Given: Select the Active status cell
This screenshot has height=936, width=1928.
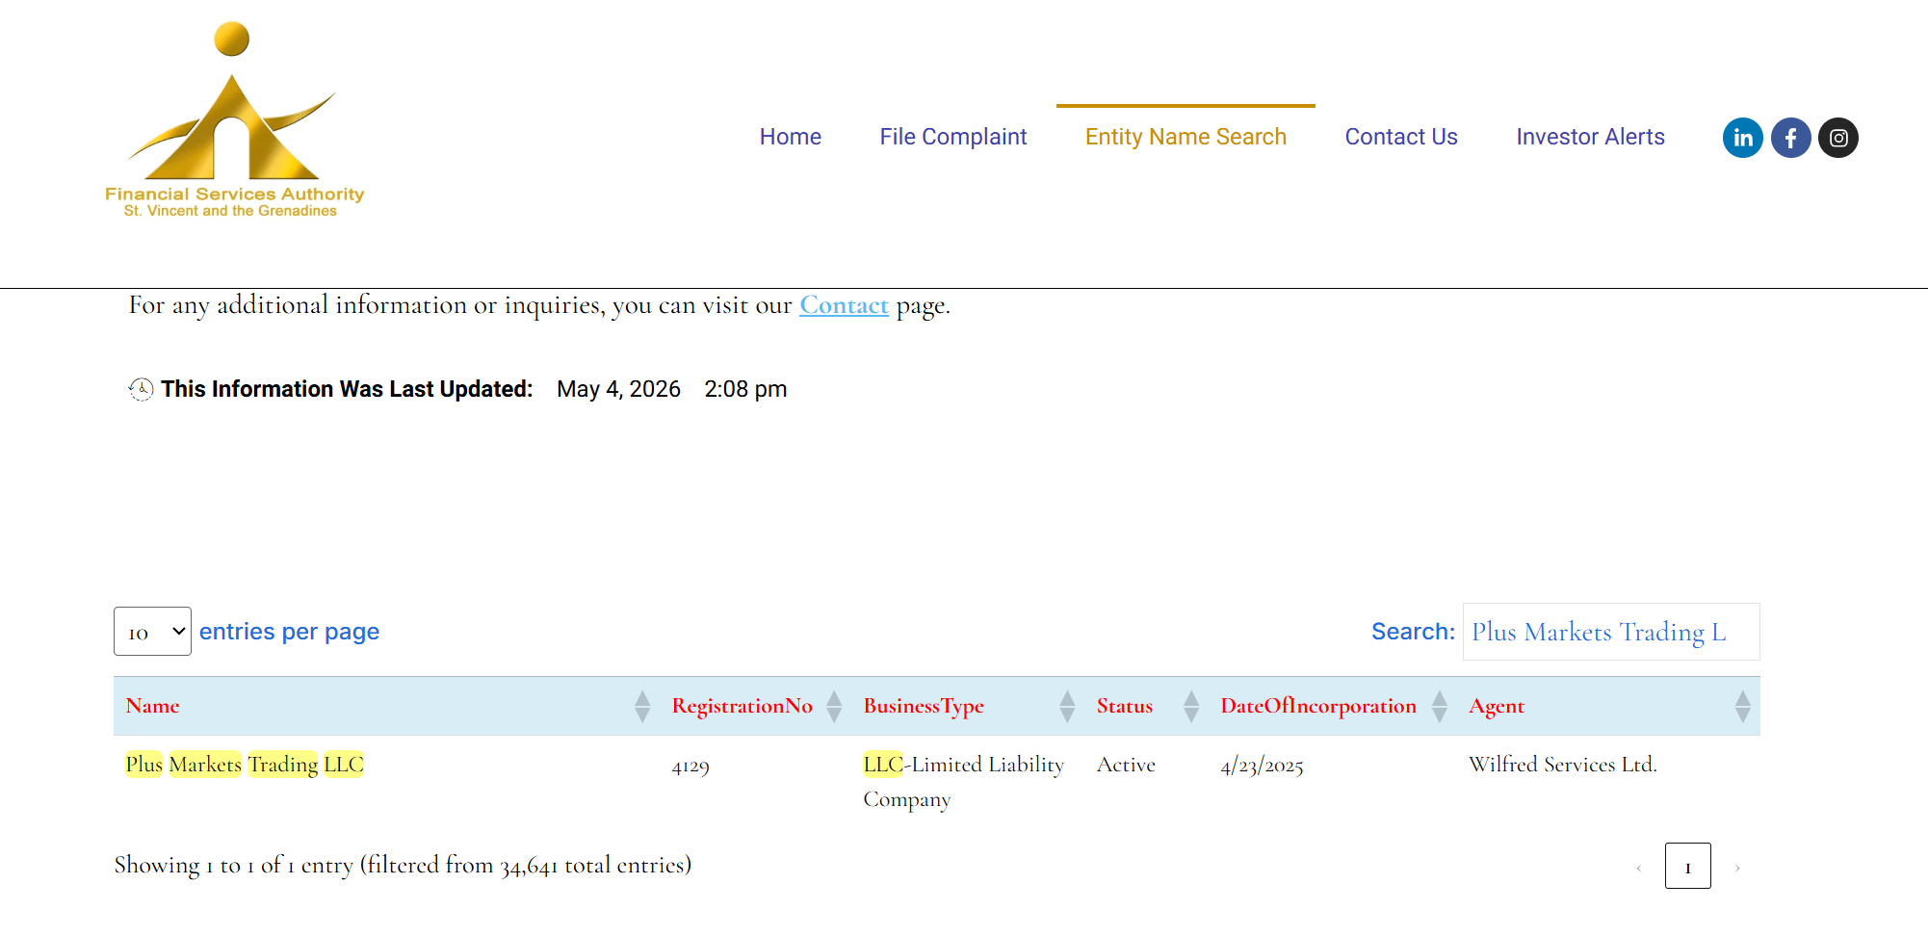Looking at the screenshot, I should pyautogui.click(x=1126, y=765).
